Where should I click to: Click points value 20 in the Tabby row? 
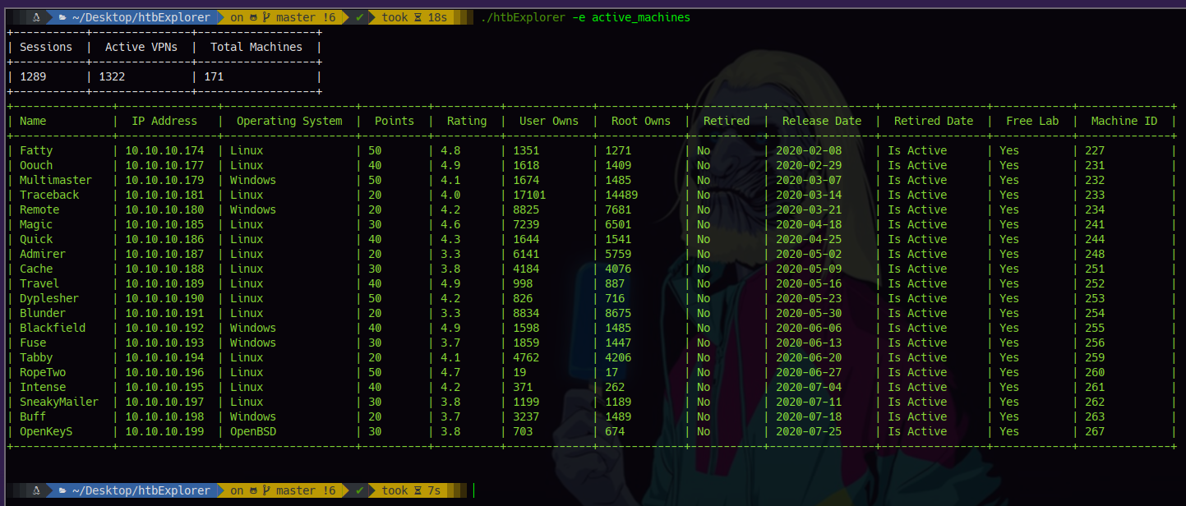pos(375,357)
